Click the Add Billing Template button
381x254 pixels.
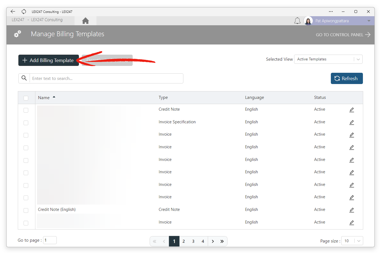tap(49, 60)
